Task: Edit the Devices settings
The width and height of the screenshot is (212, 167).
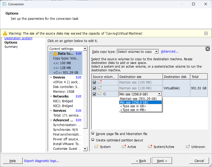Action: [x=79, y=77]
